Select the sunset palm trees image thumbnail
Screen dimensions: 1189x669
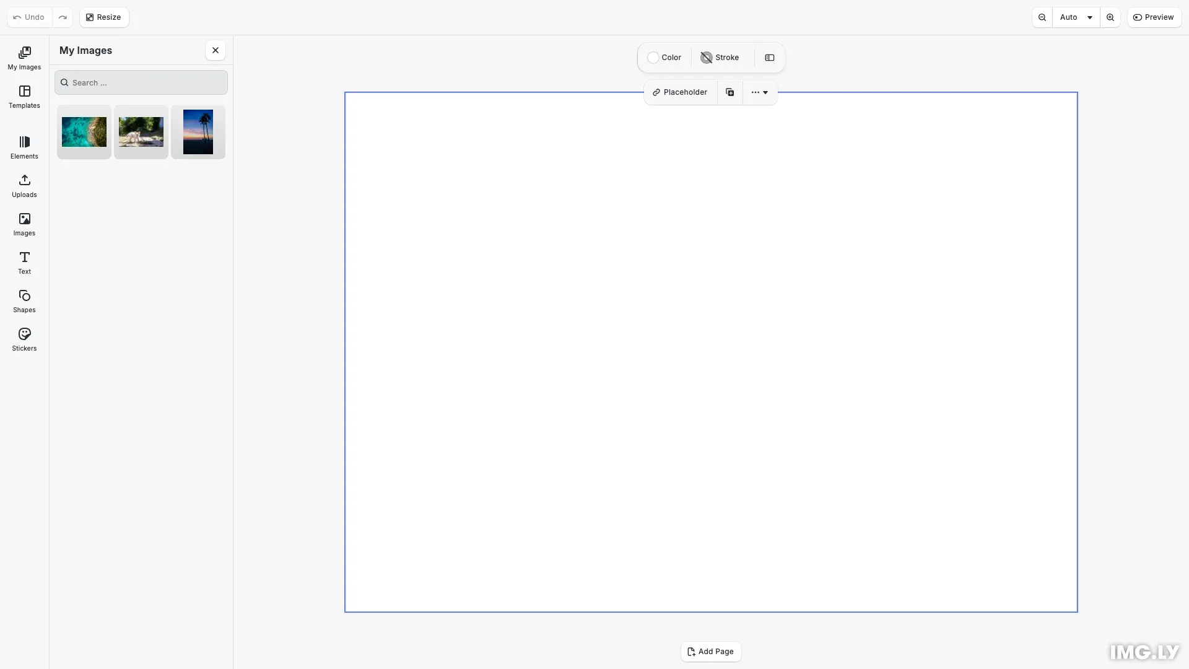(198, 131)
